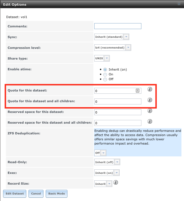This screenshot has width=184, height=201.
Task: Open the Sync dropdown
Action: coord(111,37)
